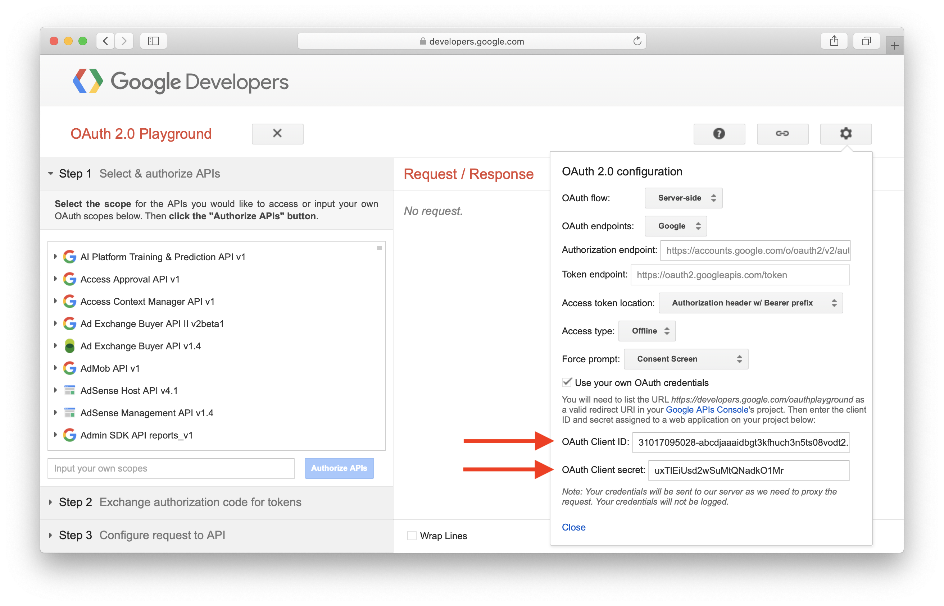Viewport: 944px width, 606px height.
Task: Click the Google Developers logo
Action: 180,82
